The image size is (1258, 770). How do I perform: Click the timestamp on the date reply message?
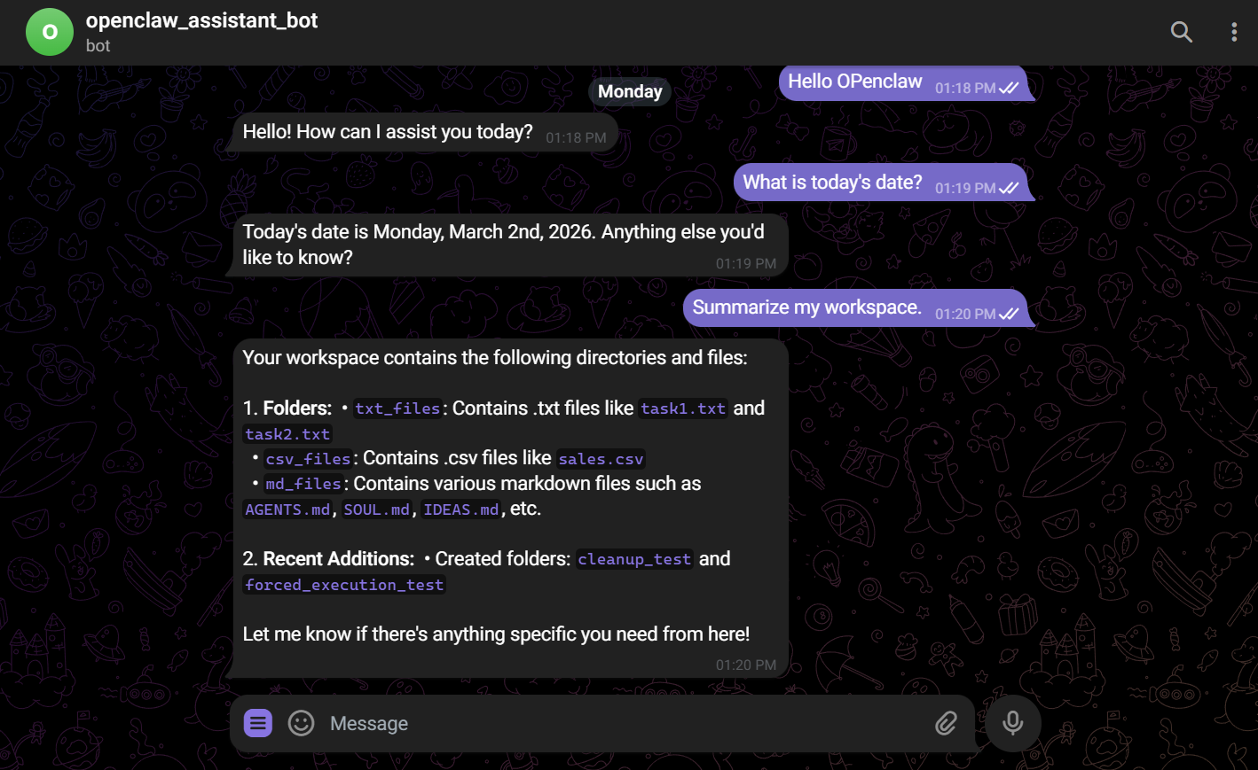(746, 262)
